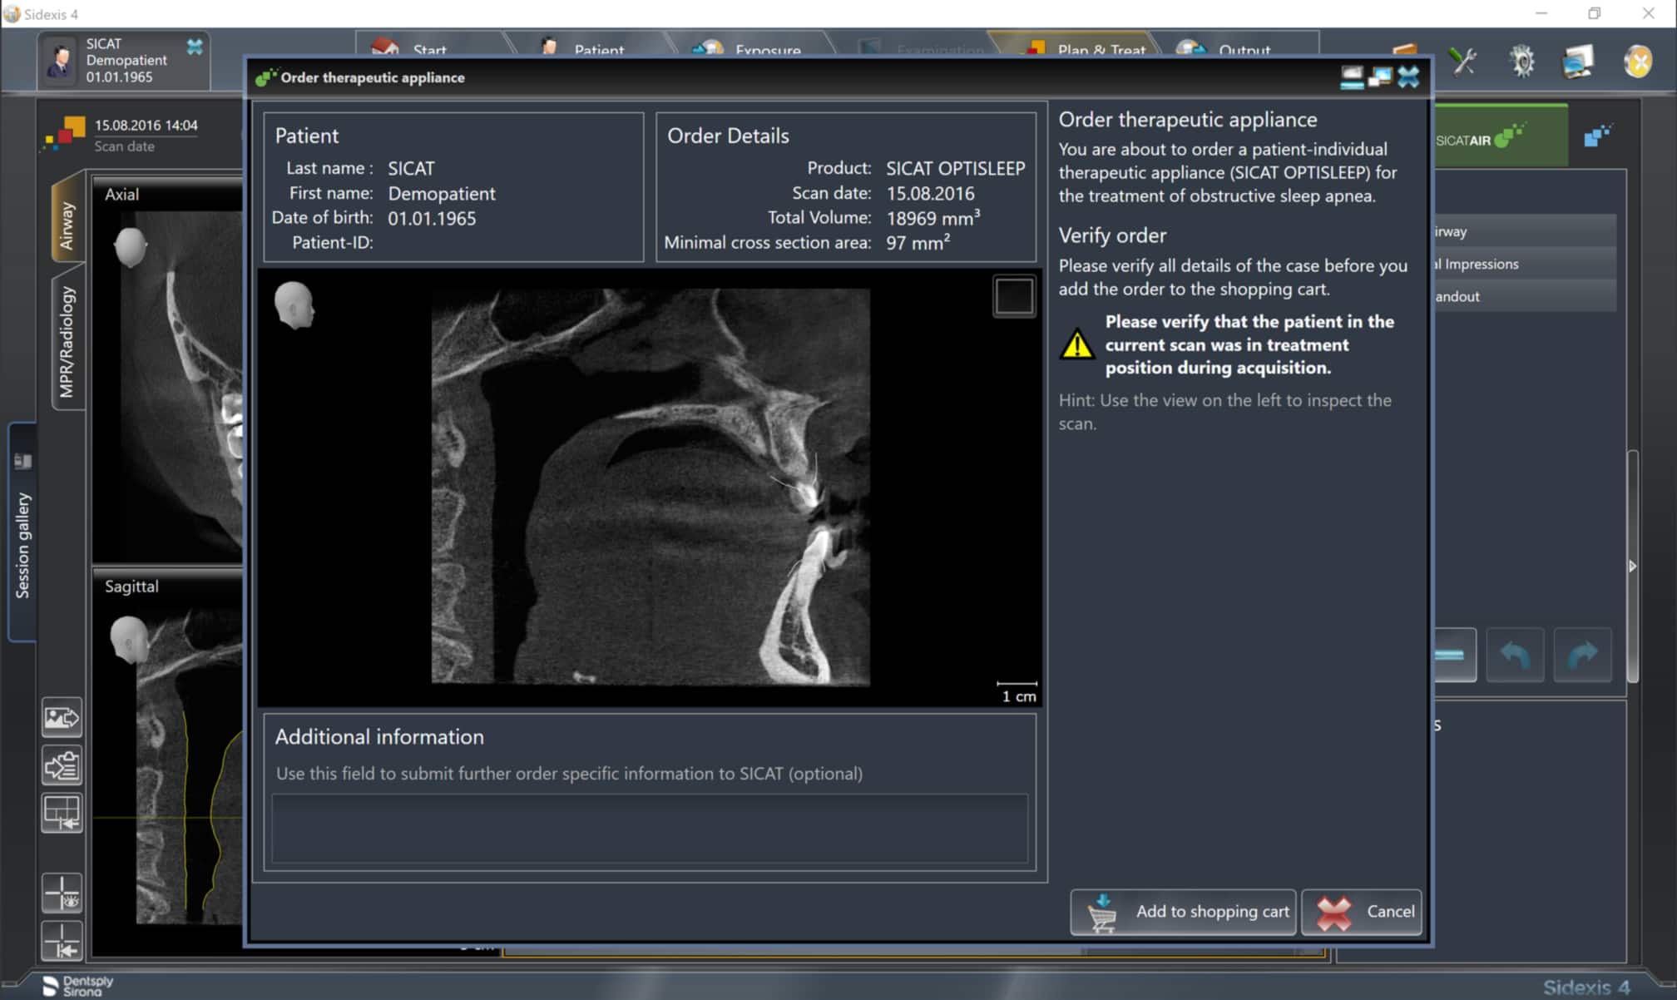
Task: Select the MPR/Radiology vertical tab
Action: click(x=67, y=341)
